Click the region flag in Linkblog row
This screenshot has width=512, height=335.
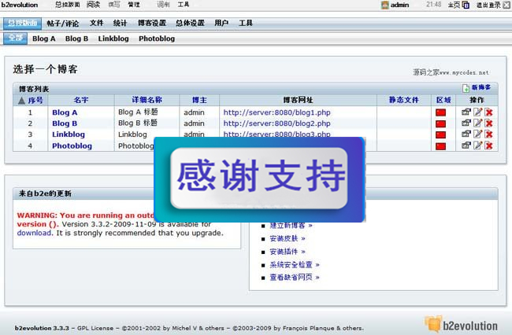point(440,135)
